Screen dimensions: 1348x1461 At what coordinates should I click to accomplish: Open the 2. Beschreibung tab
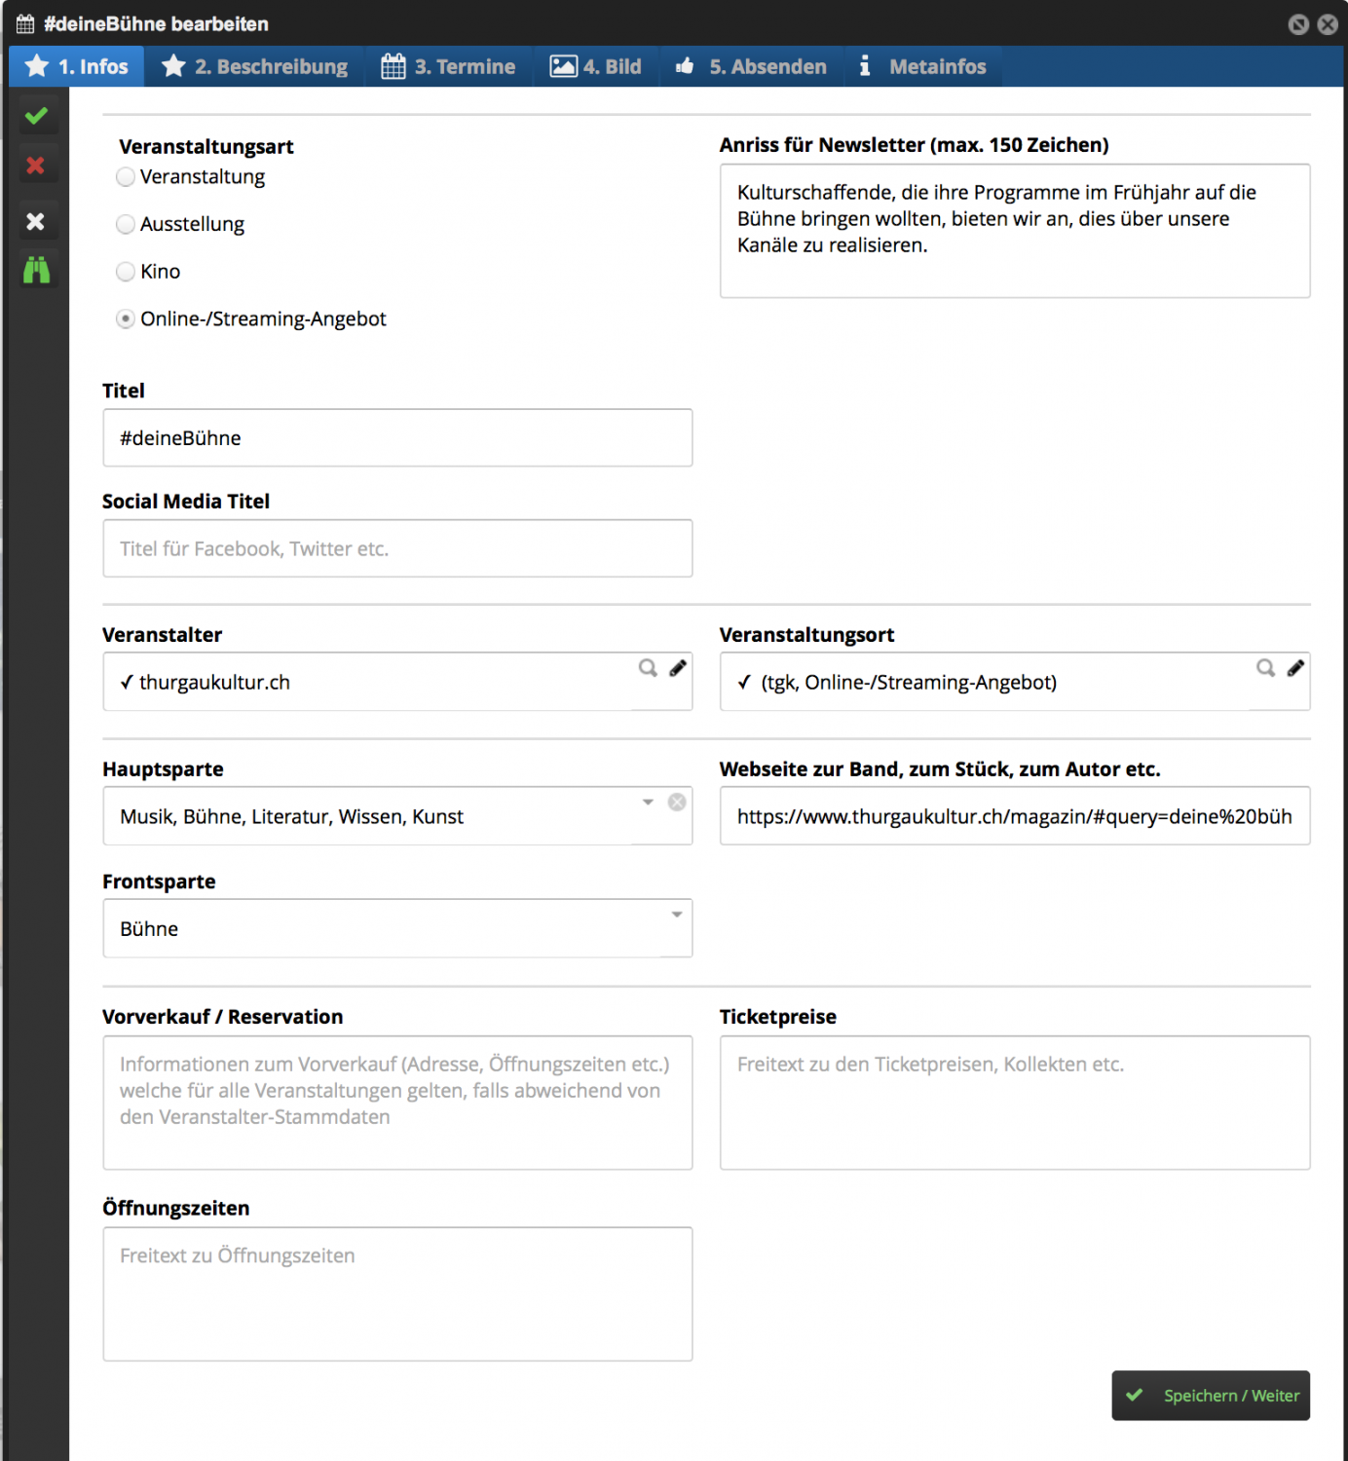pyautogui.click(x=255, y=66)
